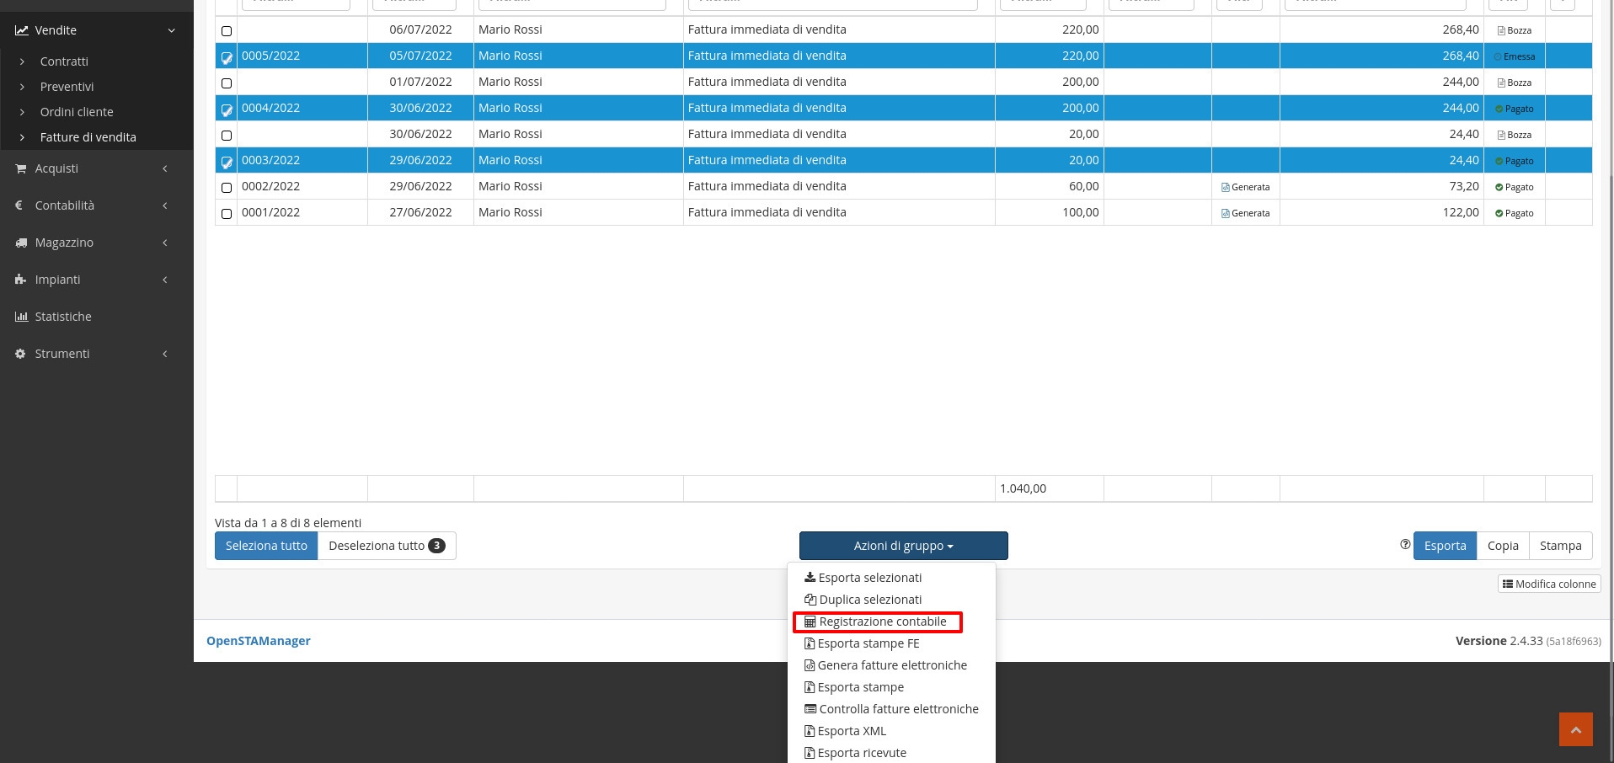1614x763 pixels.
Task: Select the checkbox for invoice 0001/2022
Action: pos(227,214)
